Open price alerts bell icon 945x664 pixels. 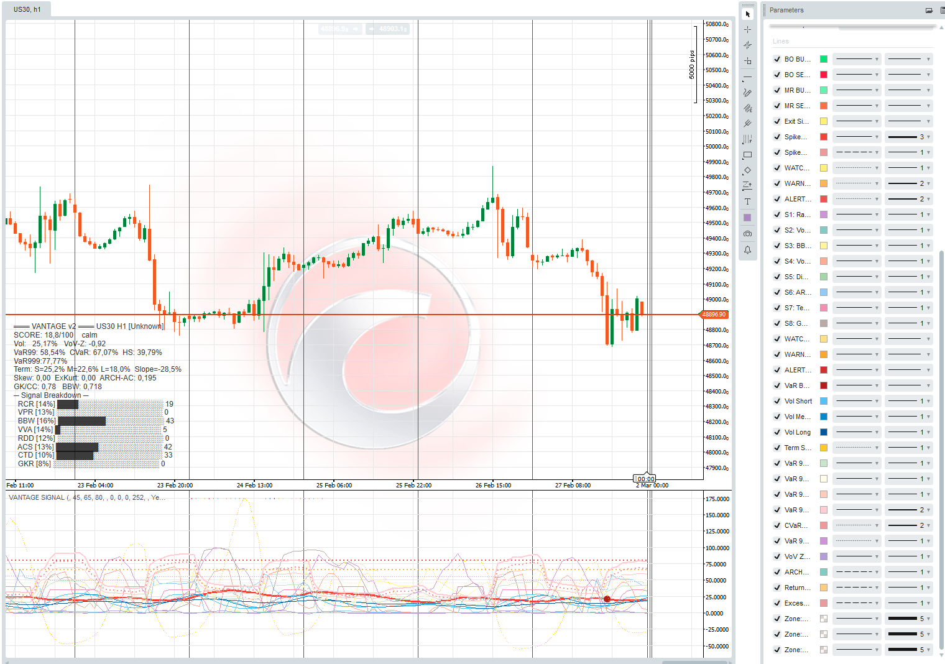(x=747, y=250)
